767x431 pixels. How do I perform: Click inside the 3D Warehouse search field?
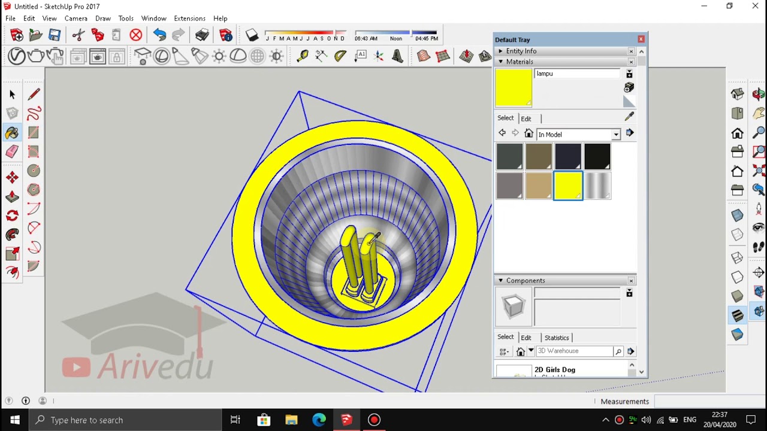coord(572,351)
